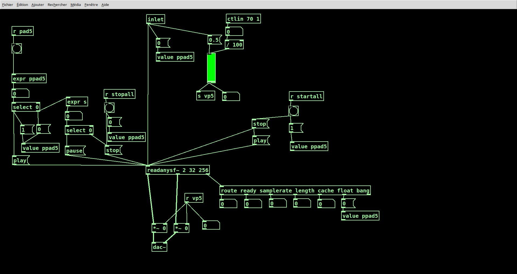Viewport: 517px width, 274px height.
Task: Select the expr ppad5 object
Action: pyautogui.click(x=29, y=79)
